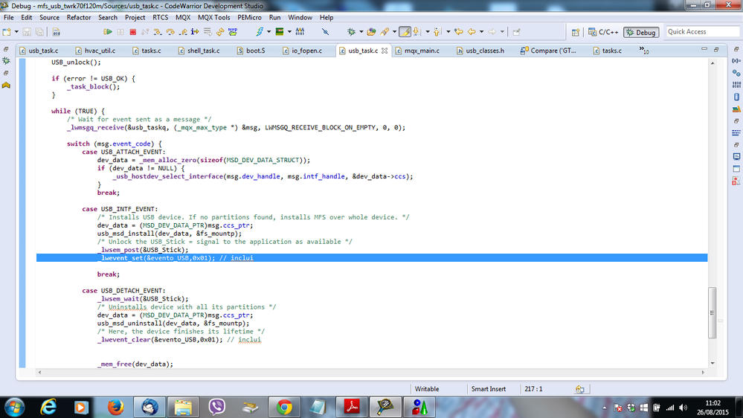The height and width of the screenshot is (418, 743).
Task: Switch to the Compare editor tab
Action: tap(548, 51)
